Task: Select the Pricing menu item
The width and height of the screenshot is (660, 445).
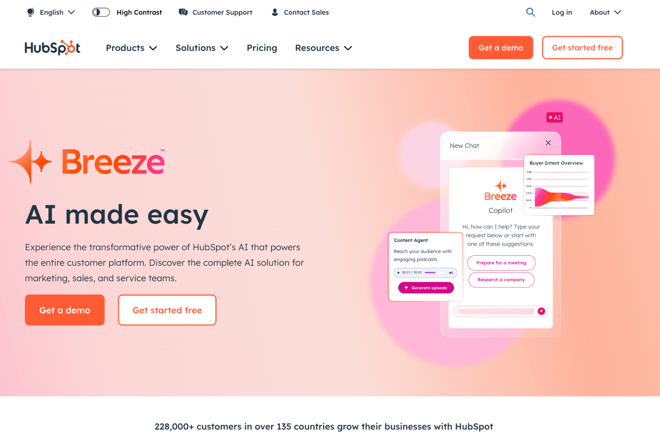Action: [x=262, y=48]
